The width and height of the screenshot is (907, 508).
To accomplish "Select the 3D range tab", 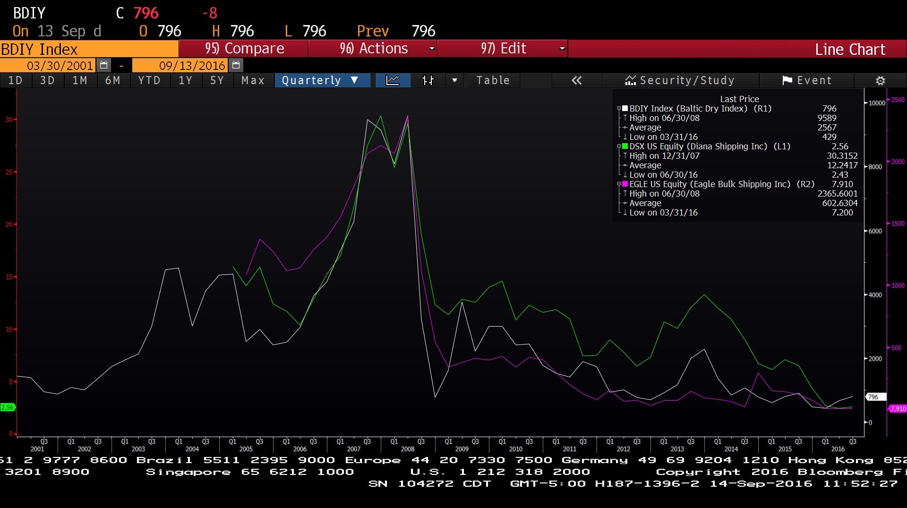I will (x=47, y=80).
